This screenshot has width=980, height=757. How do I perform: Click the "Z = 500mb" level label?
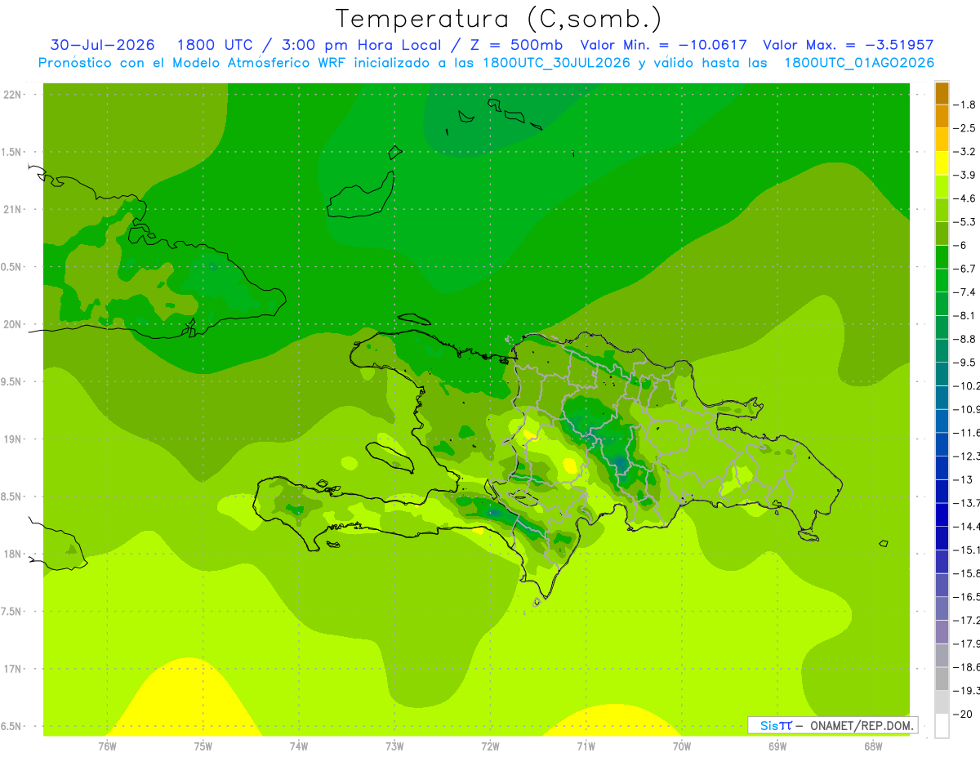pos(515,45)
